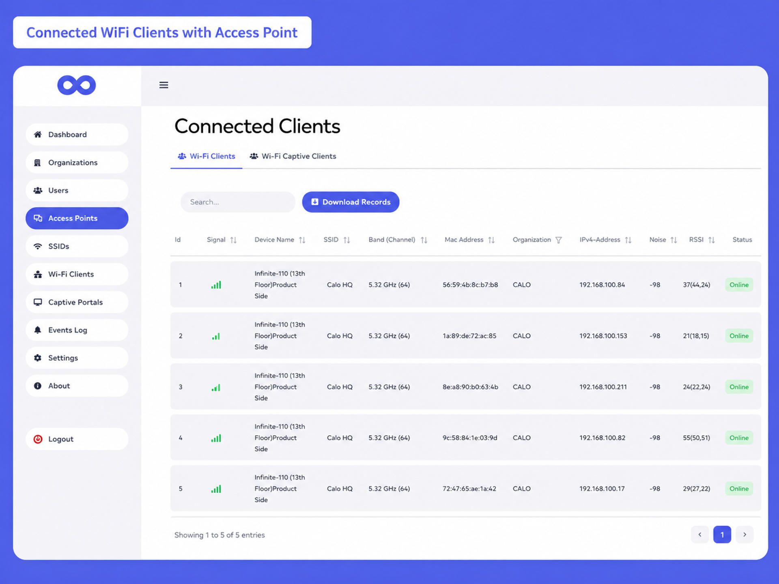Focus the Search input field
The height and width of the screenshot is (584, 779).
point(238,202)
